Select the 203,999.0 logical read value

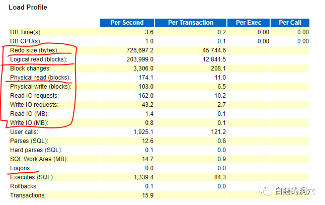(x=139, y=59)
